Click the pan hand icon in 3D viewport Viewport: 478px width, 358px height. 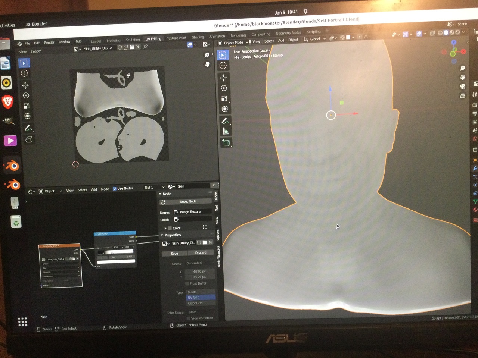462,77
